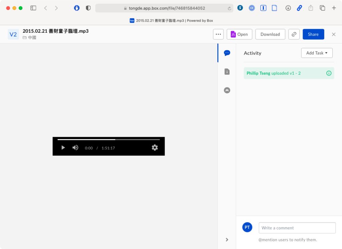Image resolution: width=342 pixels, height=249 pixels.
Task: Reload the page in address bar
Action: 229,8
